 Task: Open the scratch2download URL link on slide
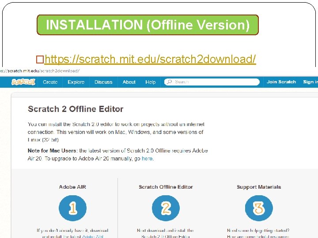[150, 59]
